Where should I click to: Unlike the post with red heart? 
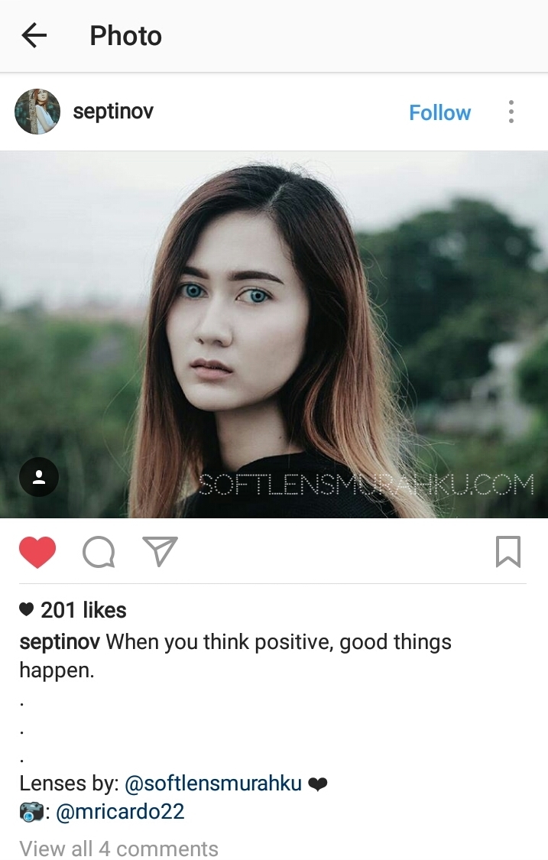[x=37, y=552]
